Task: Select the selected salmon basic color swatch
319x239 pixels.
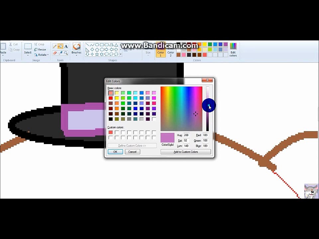Action: coord(110,93)
